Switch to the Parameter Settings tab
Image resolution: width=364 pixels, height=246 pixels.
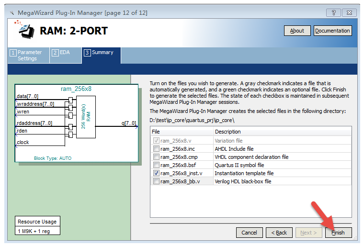28,55
